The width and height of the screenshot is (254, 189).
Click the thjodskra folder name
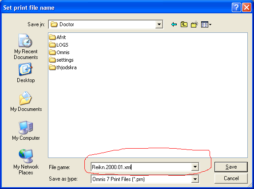click(67, 67)
